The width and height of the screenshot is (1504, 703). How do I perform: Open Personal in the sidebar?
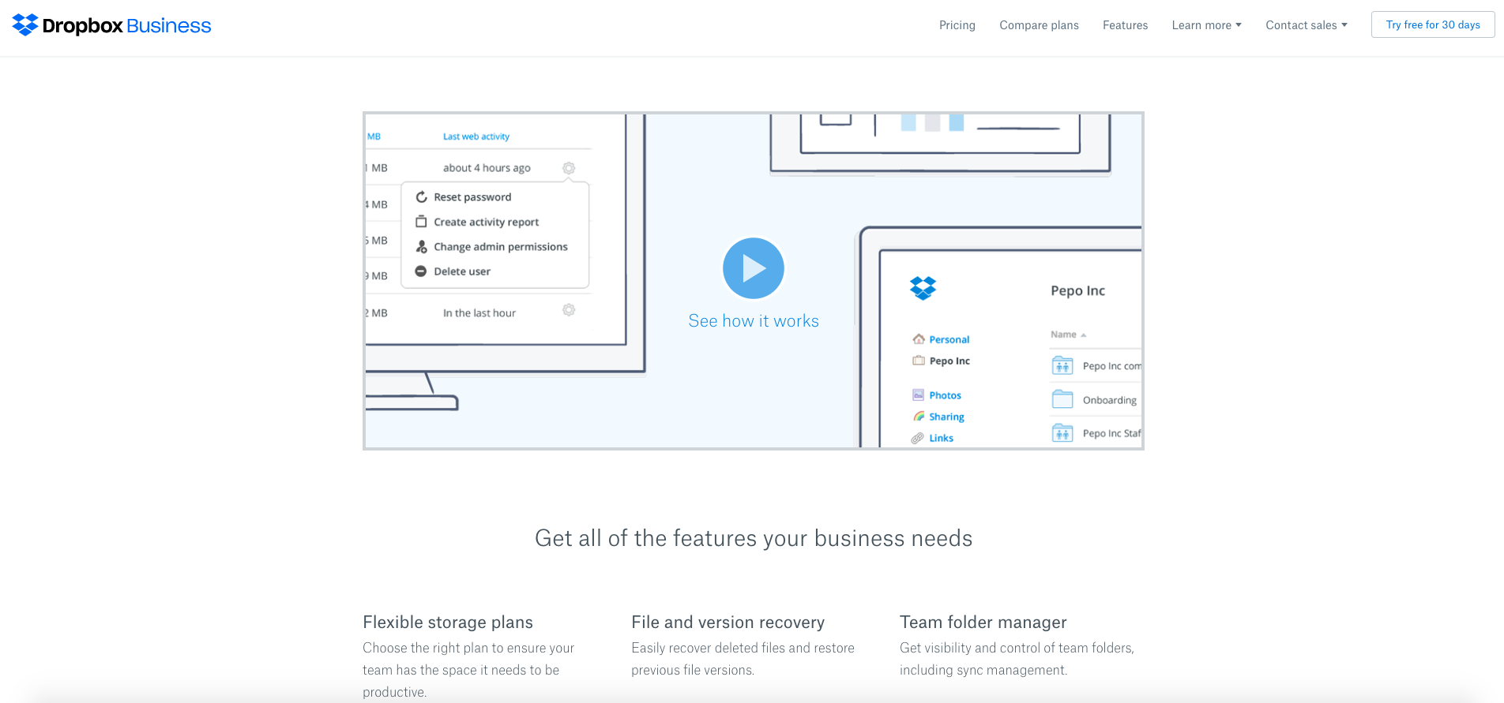[x=949, y=339]
